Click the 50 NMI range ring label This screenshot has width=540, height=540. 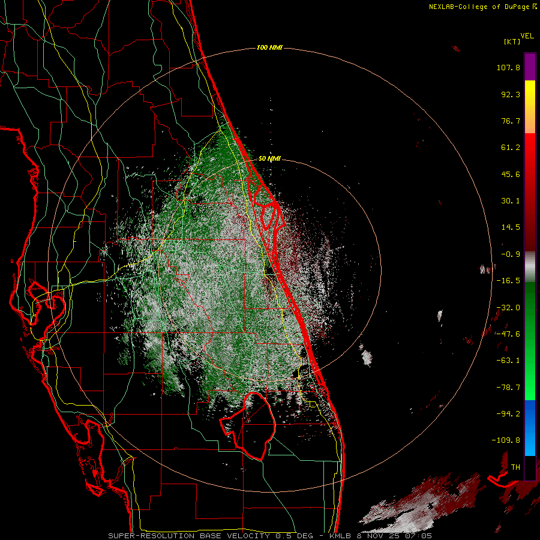[x=269, y=159]
